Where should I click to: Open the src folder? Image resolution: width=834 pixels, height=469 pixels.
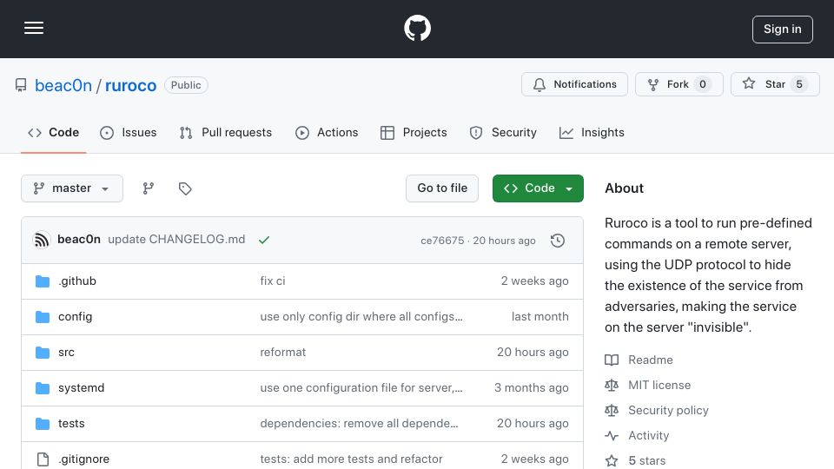[x=66, y=352]
